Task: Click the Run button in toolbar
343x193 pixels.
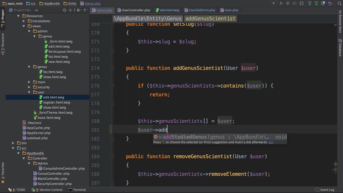Action: coord(281,3)
